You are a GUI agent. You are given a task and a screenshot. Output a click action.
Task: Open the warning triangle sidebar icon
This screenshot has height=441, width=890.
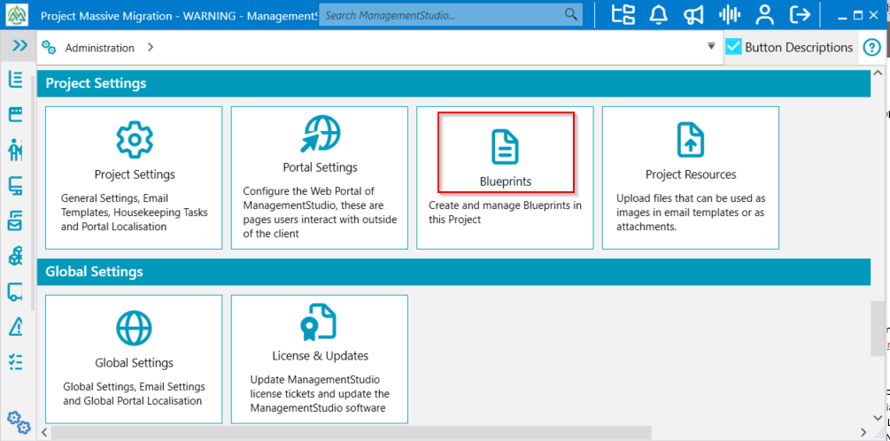(16, 327)
